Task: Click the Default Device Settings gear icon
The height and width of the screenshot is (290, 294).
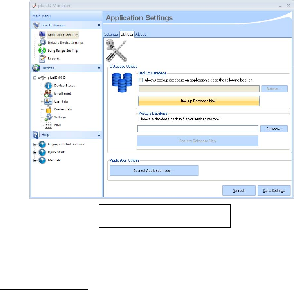Action: pos(42,42)
